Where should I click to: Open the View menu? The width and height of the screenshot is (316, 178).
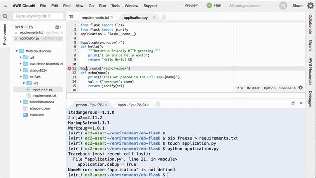point(79,6)
